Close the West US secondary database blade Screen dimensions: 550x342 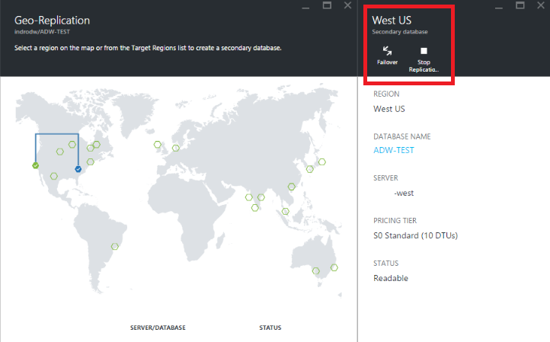[x=541, y=6]
